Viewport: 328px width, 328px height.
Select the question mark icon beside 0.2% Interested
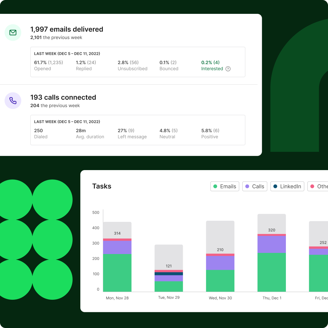(228, 69)
